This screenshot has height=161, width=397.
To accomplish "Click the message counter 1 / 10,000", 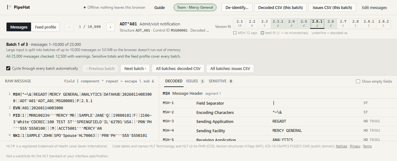I will [90, 27].
